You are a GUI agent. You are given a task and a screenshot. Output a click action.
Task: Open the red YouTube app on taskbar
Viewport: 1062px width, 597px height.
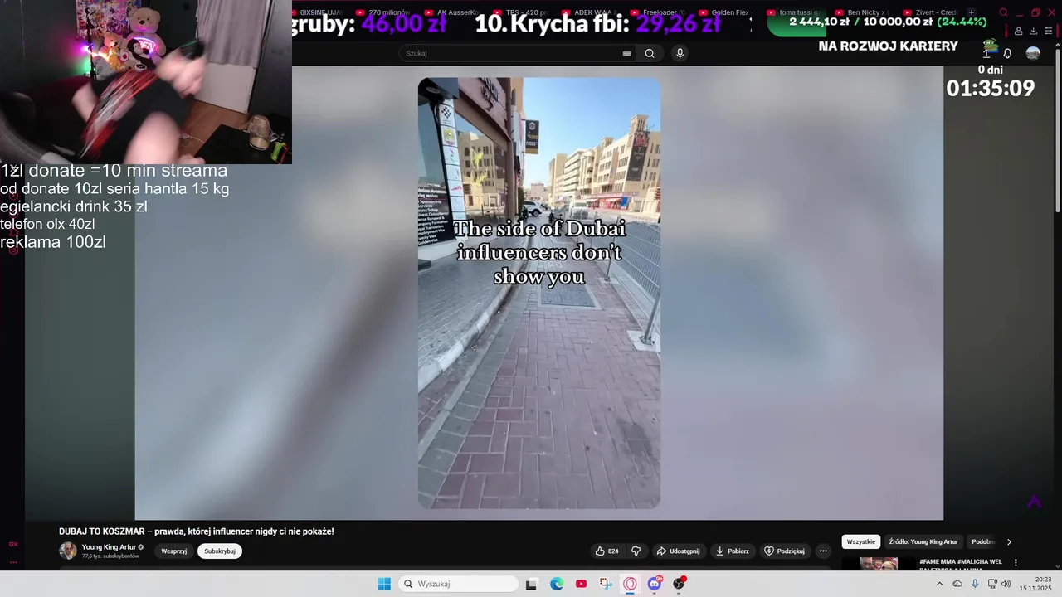pos(581,584)
